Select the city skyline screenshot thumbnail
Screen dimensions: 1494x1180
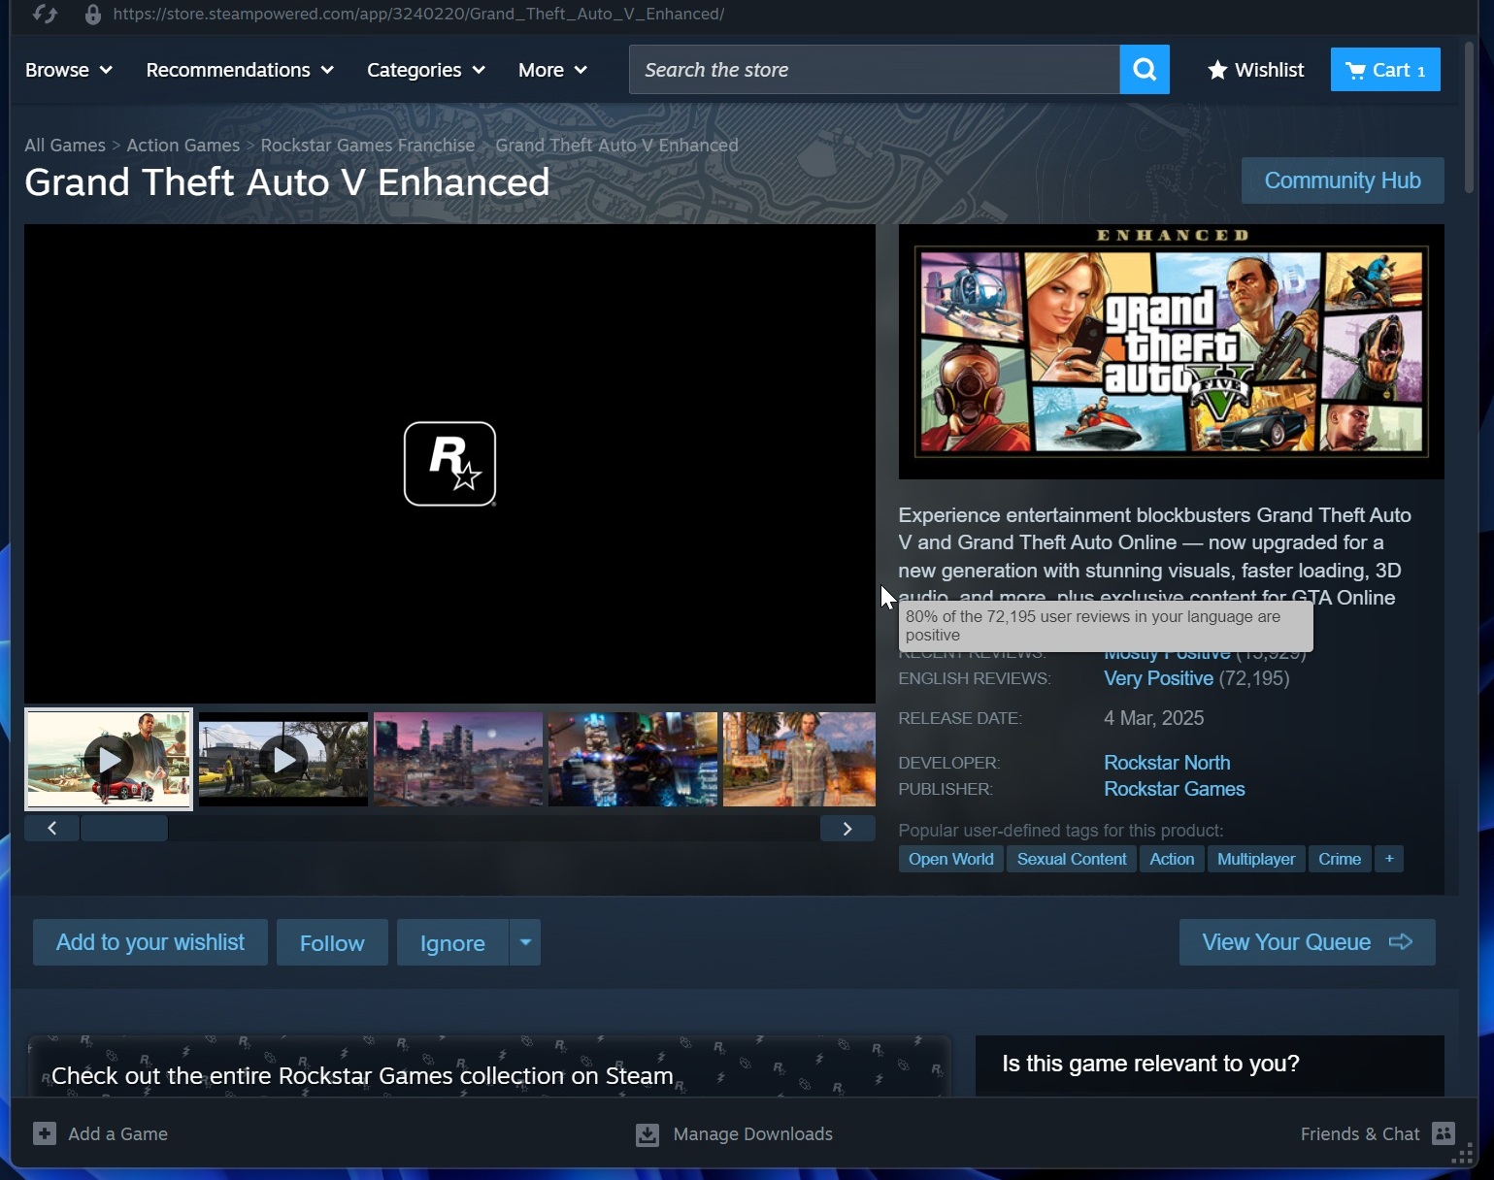pyautogui.click(x=458, y=759)
